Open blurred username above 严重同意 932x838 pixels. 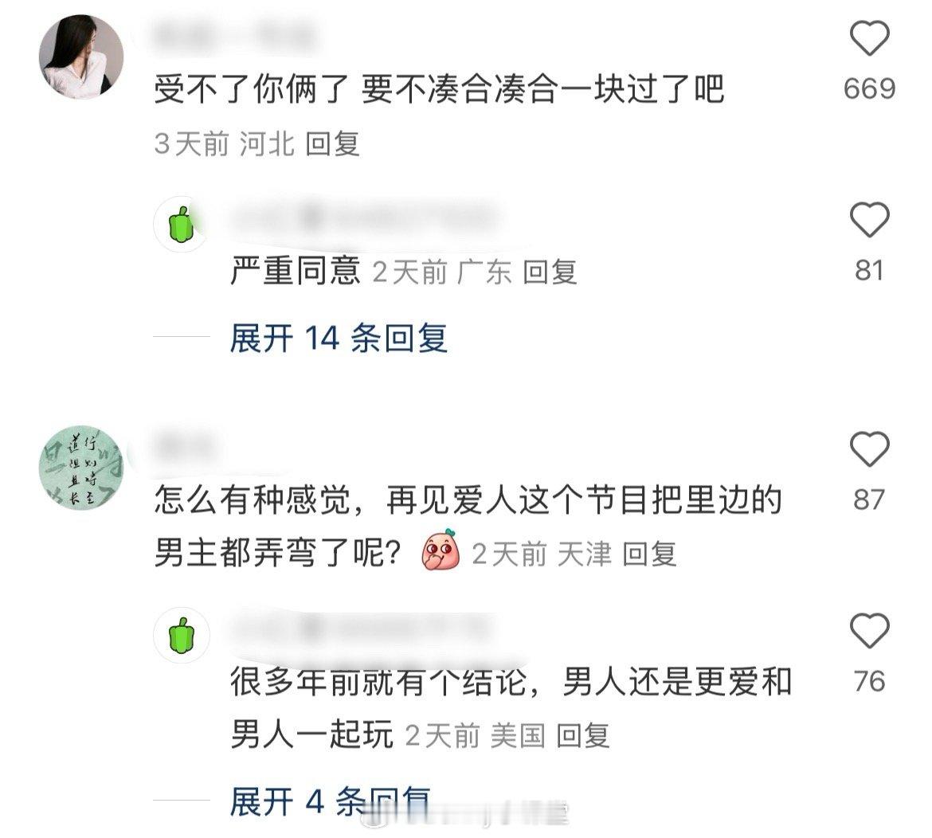click(362, 218)
